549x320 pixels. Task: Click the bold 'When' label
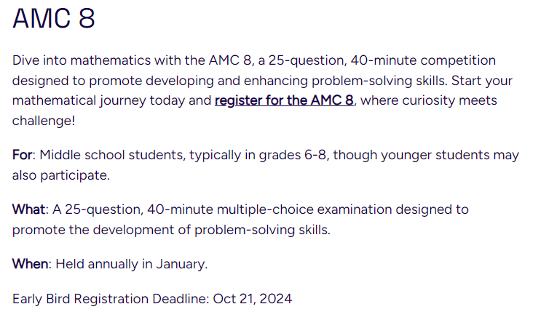tap(30, 264)
